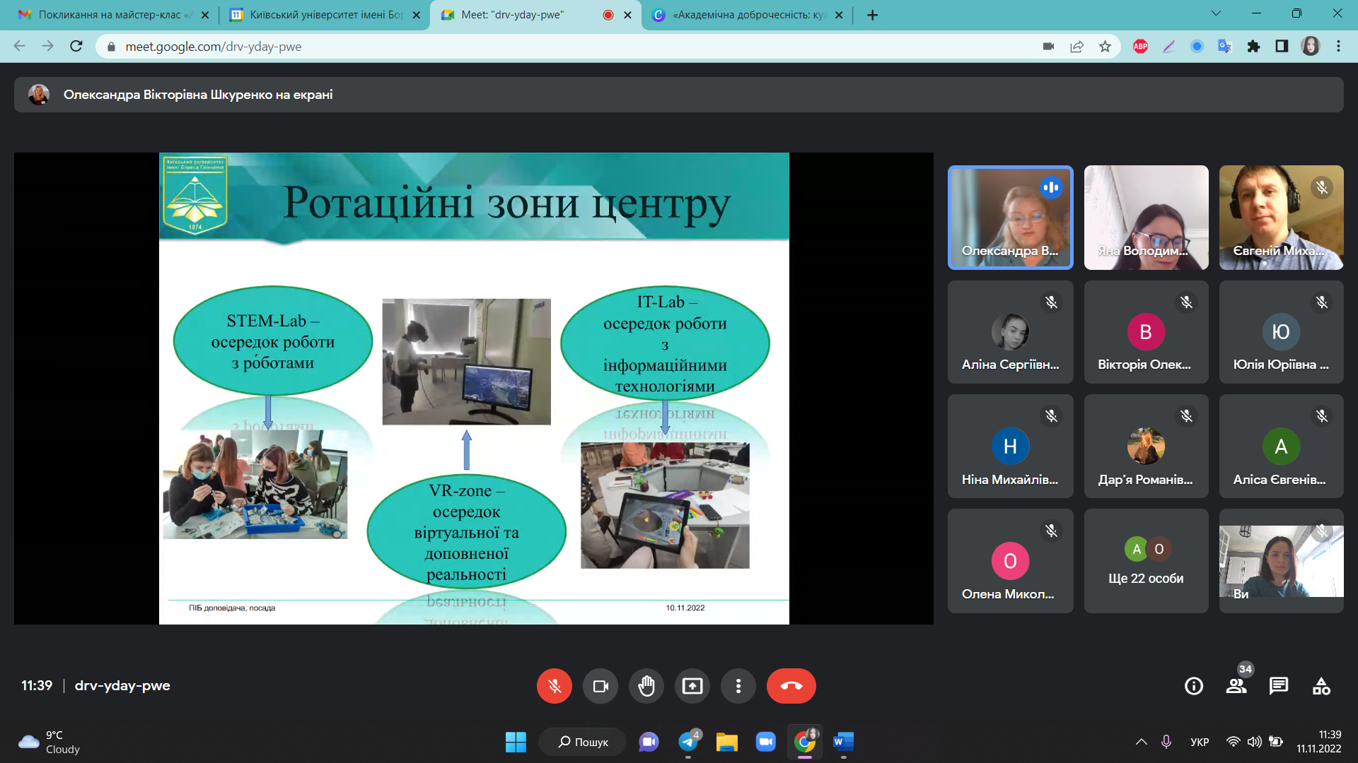This screenshot has width=1358, height=763.
Task: Open the meeting details info icon
Action: pos(1194,686)
